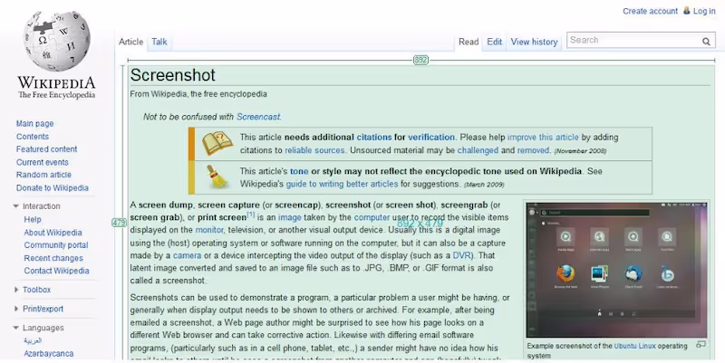This screenshot has height=363, width=725.
Task: Open the Ubuntu desktop screenshot thumbnail
Action: pyautogui.click(x=616, y=270)
